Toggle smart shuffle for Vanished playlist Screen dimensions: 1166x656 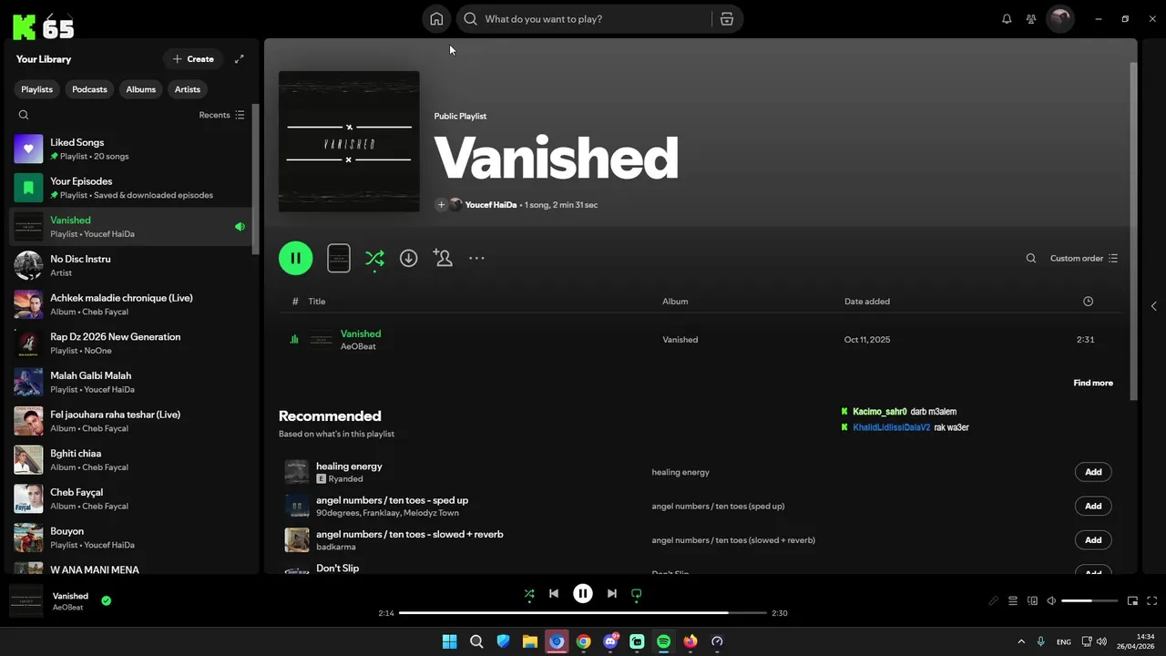point(374,259)
